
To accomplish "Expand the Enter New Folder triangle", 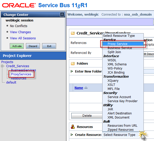I will (72, 71).
